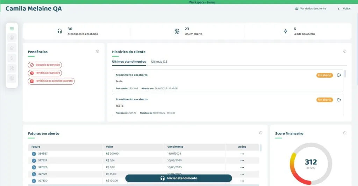
Task: Click the Faturas em aberto table scrollbar
Action: 261,148
